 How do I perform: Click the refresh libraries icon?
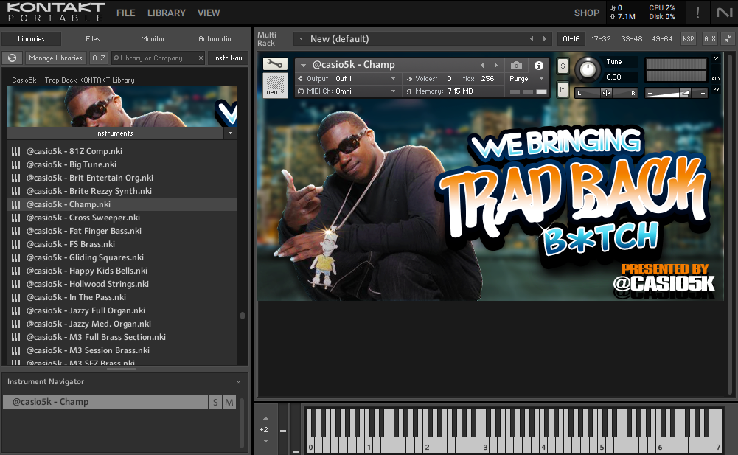click(13, 58)
